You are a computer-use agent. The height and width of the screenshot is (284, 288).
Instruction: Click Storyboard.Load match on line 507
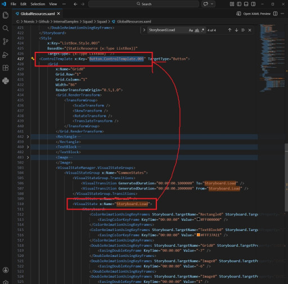click(x=224, y=188)
